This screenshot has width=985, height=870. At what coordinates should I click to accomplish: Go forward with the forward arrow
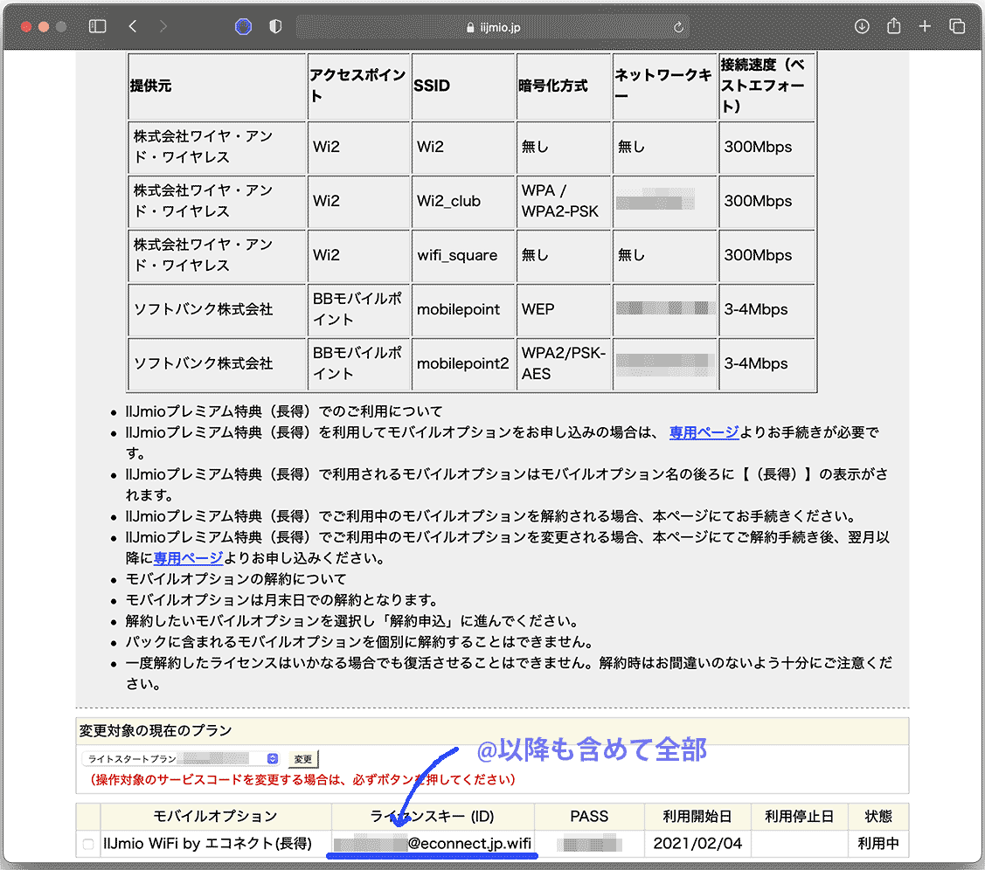pyautogui.click(x=163, y=26)
